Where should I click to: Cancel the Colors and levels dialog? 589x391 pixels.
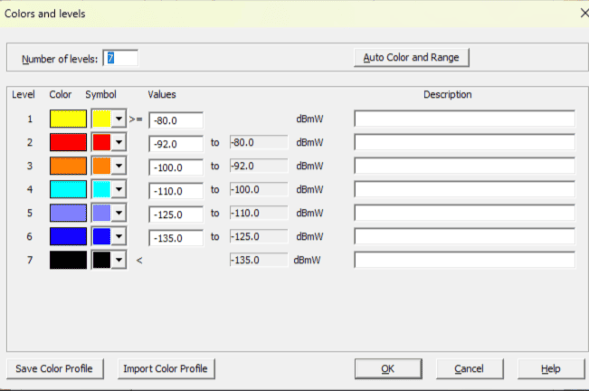tap(469, 368)
